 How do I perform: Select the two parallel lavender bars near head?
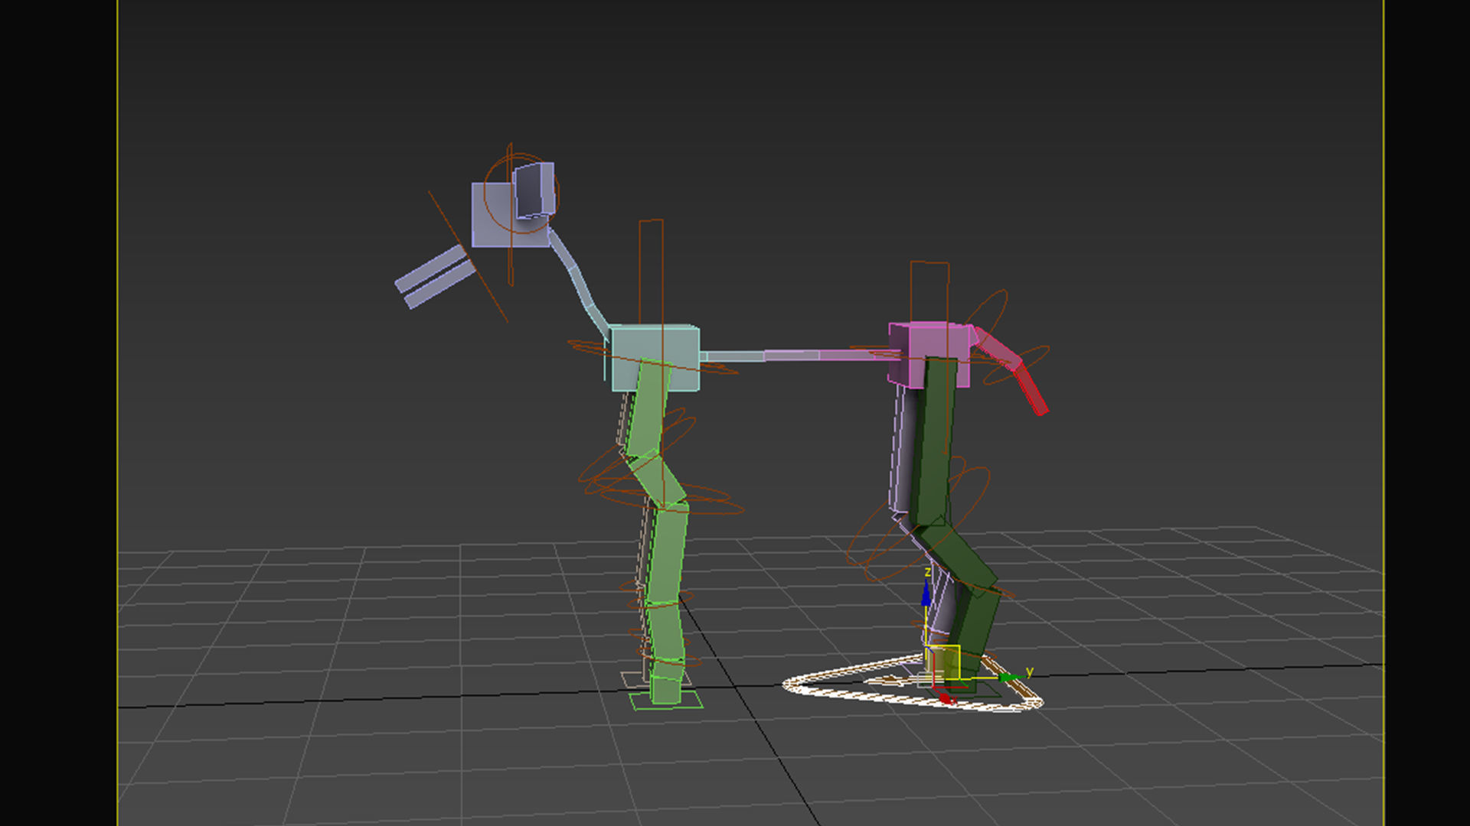pyautogui.click(x=434, y=277)
